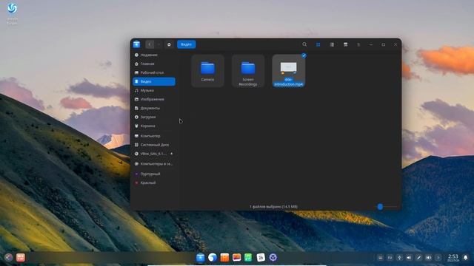Open the Deepin icon on desktop
Image resolution: width=474 pixels, height=266 pixels.
click(x=12, y=13)
